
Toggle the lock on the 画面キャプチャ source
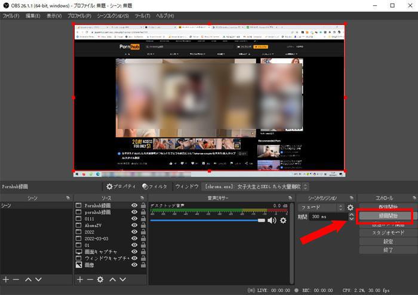pyautogui.click(x=143, y=251)
